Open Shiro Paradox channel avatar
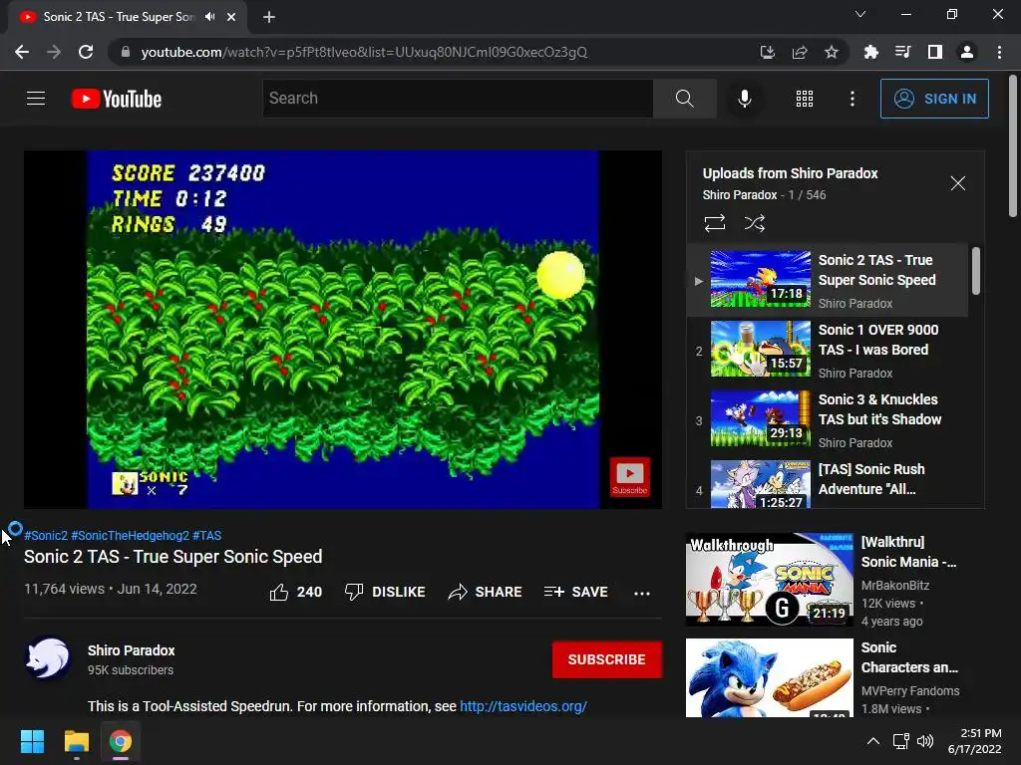 pos(48,657)
